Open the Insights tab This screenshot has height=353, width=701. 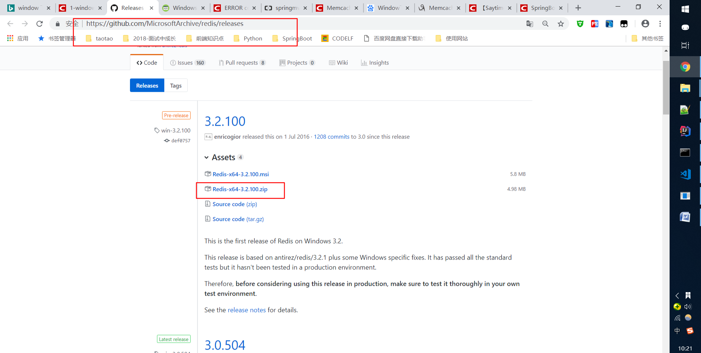[375, 63]
